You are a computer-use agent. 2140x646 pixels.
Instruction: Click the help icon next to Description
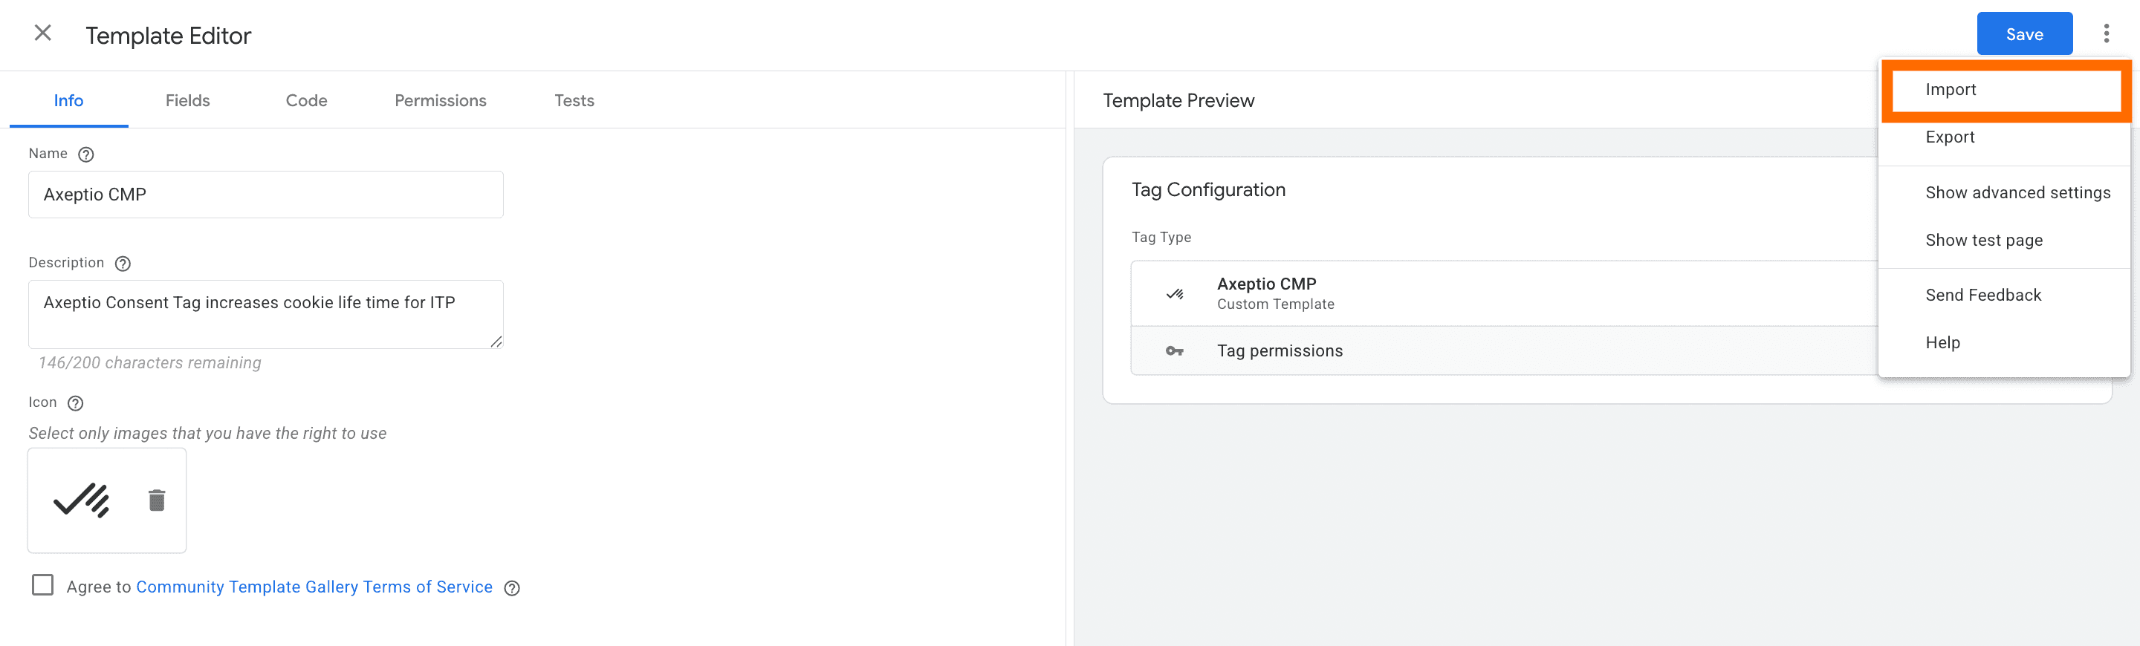(x=123, y=263)
